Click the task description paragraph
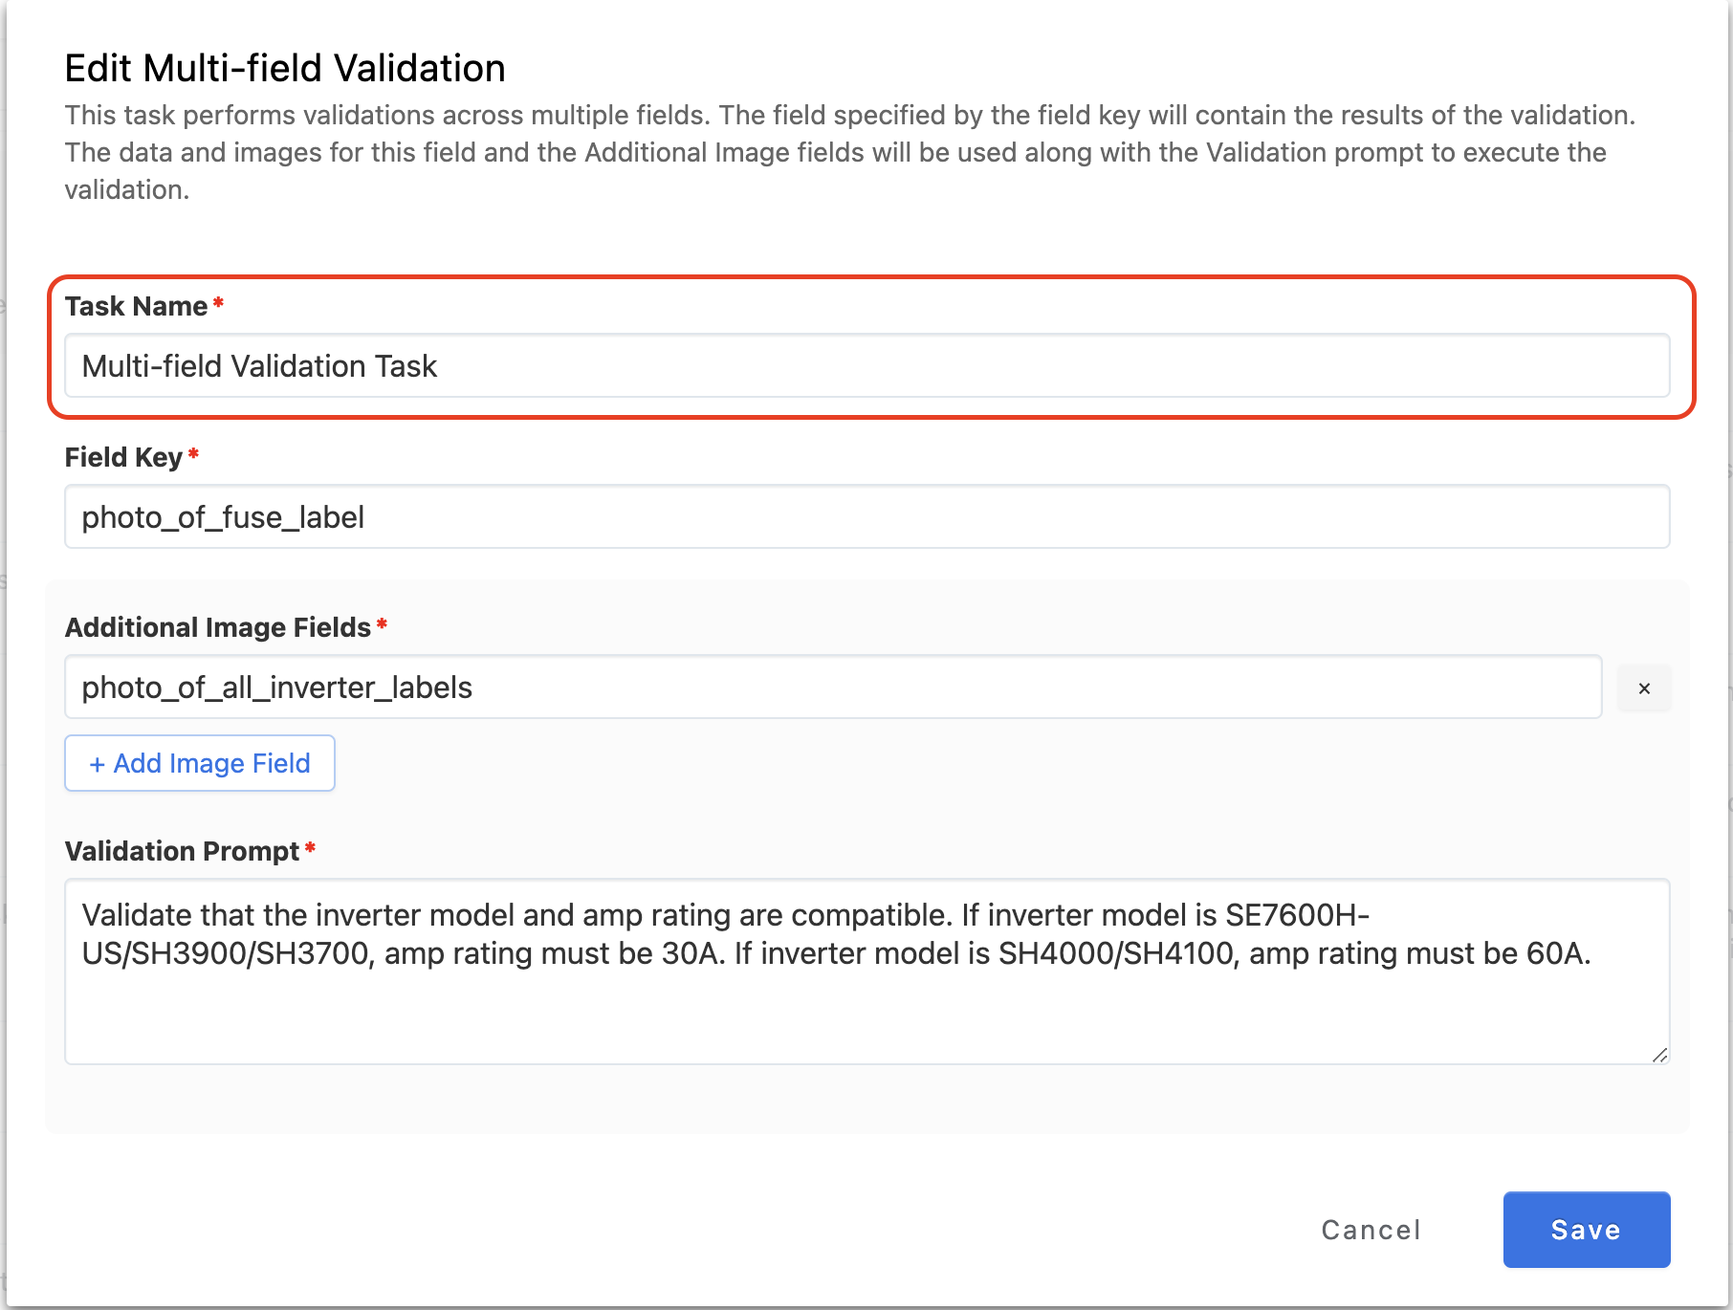The width and height of the screenshot is (1733, 1310). pos(849,152)
